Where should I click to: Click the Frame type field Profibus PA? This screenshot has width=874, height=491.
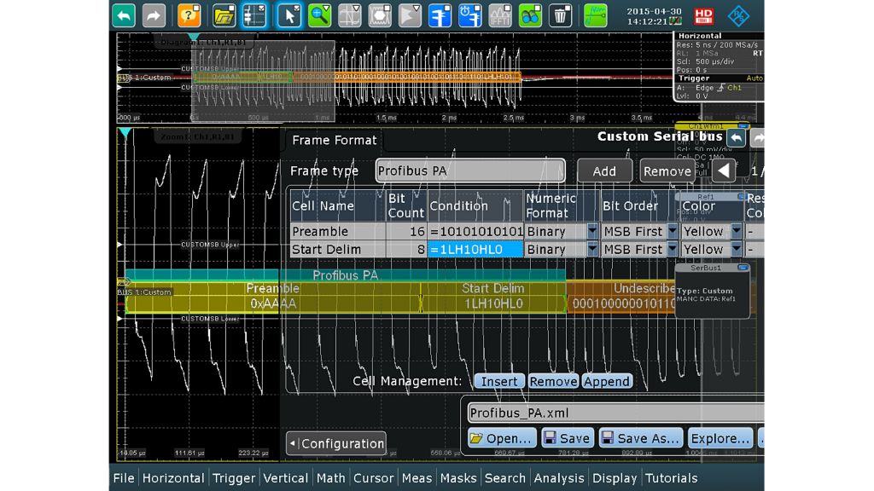click(x=470, y=170)
